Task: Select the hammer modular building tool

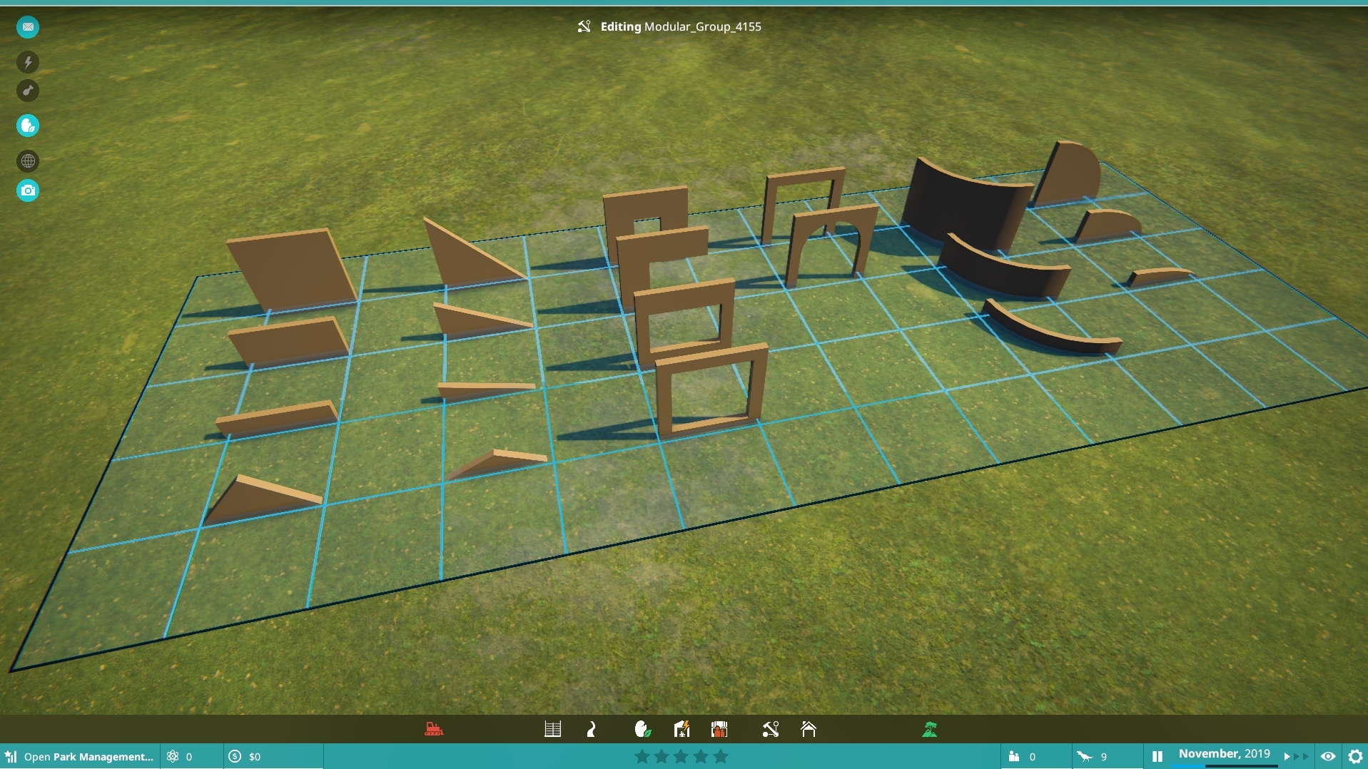Action: [771, 729]
